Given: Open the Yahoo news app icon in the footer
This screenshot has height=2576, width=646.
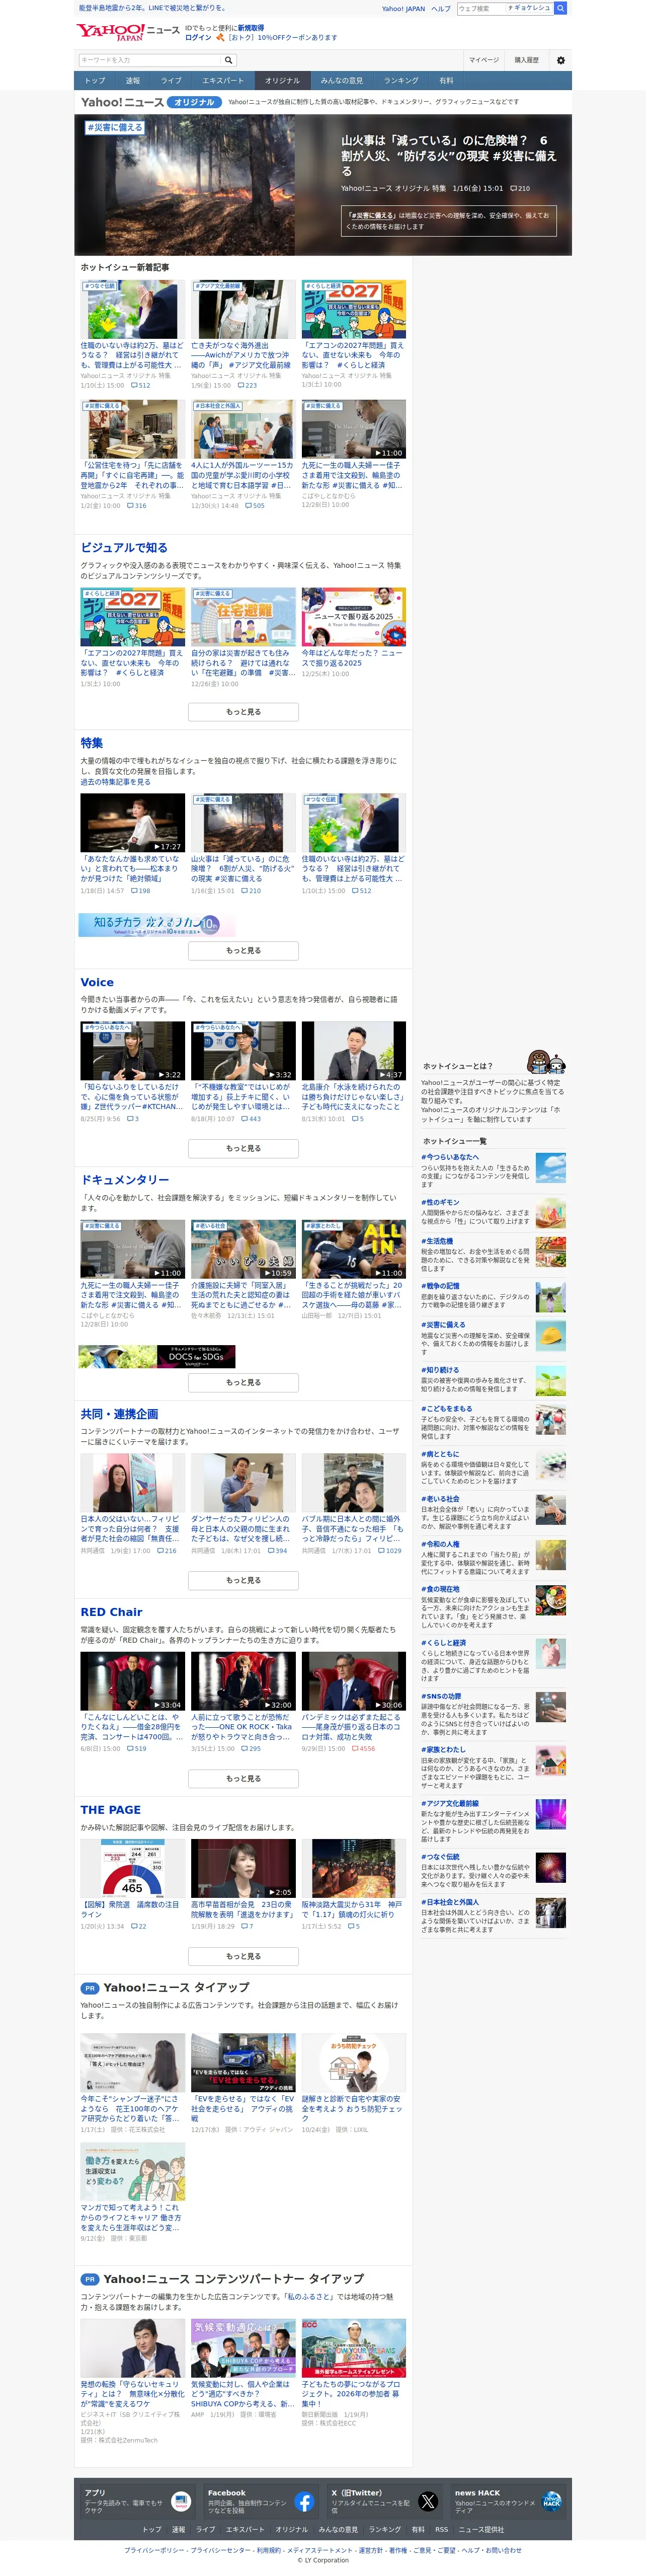Looking at the screenshot, I should click(x=181, y=2502).
